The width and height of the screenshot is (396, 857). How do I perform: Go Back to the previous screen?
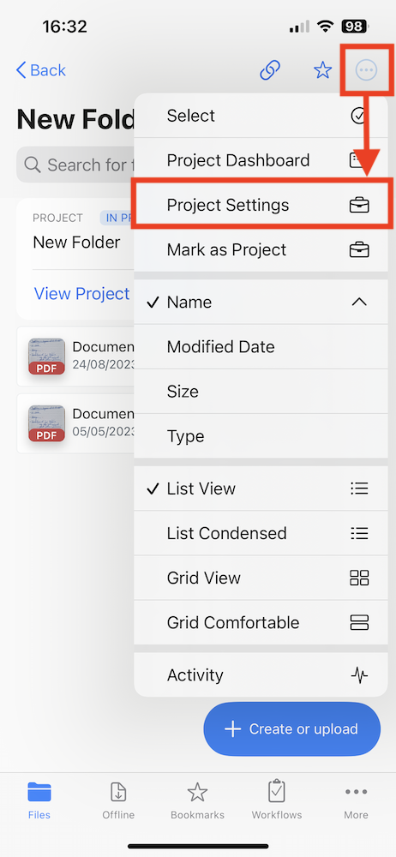(41, 70)
